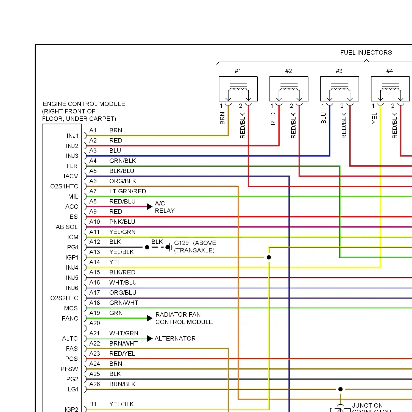Click the vertical YEL label under injector #4
Viewport: 412px width, 412px height.
374,118
